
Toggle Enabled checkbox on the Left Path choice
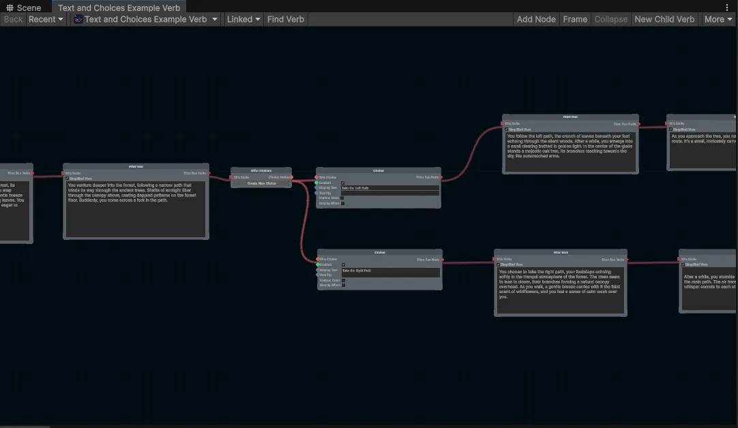342,183
